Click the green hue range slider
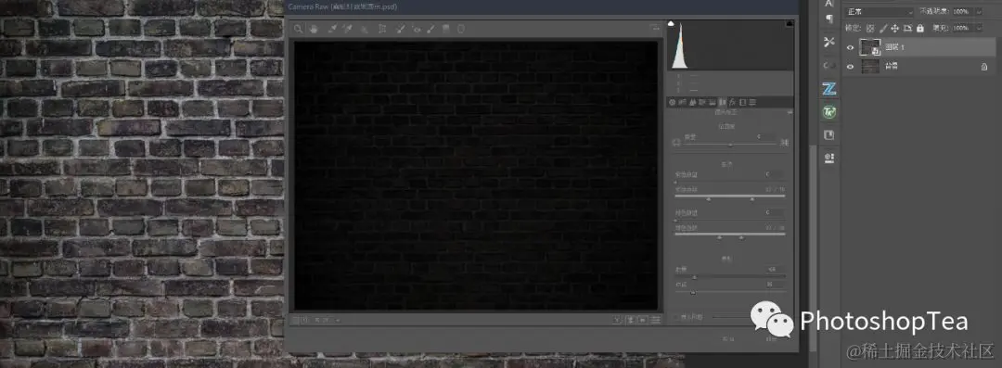The width and height of the screenshot is (1002, 368). tap(730, 235)
